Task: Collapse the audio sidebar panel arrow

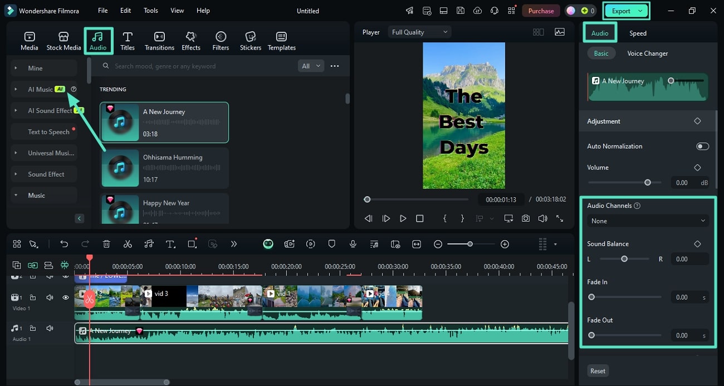Action: (80, 218)
